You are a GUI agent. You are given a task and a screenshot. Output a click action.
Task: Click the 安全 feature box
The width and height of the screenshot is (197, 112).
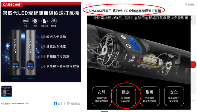click(x=174, y=96)
